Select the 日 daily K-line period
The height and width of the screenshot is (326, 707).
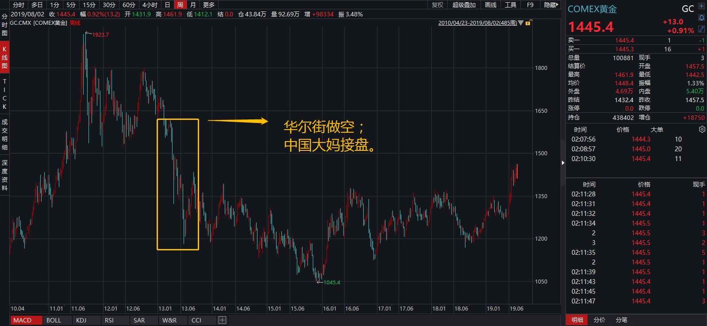click(x=167, y=5)
